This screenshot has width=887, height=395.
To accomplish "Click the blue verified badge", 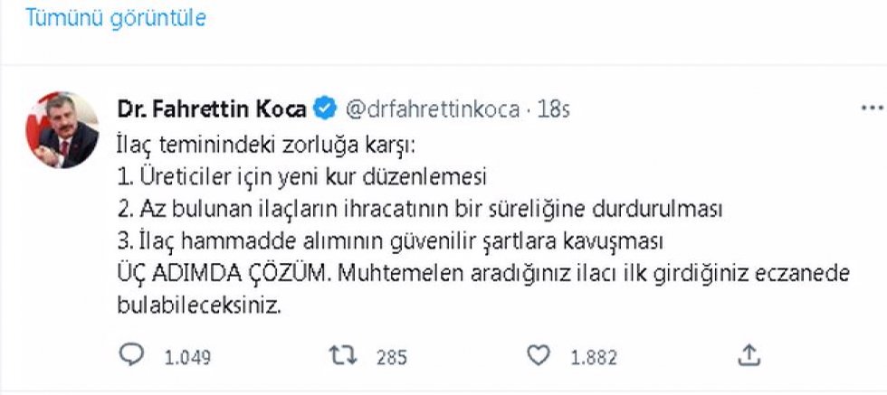I will (x=324, y=109).
